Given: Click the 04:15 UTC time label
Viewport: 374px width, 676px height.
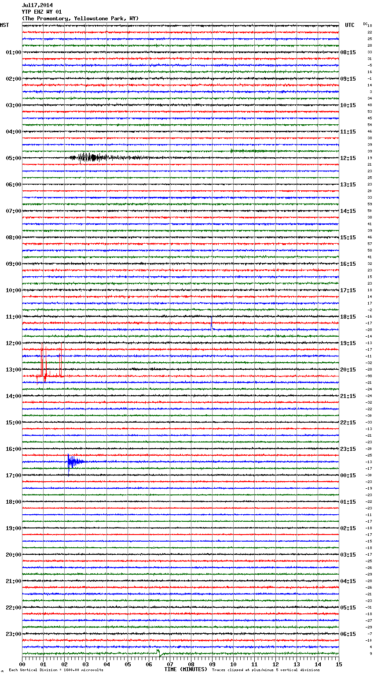Looking at the screenshot, I should 348,581.
